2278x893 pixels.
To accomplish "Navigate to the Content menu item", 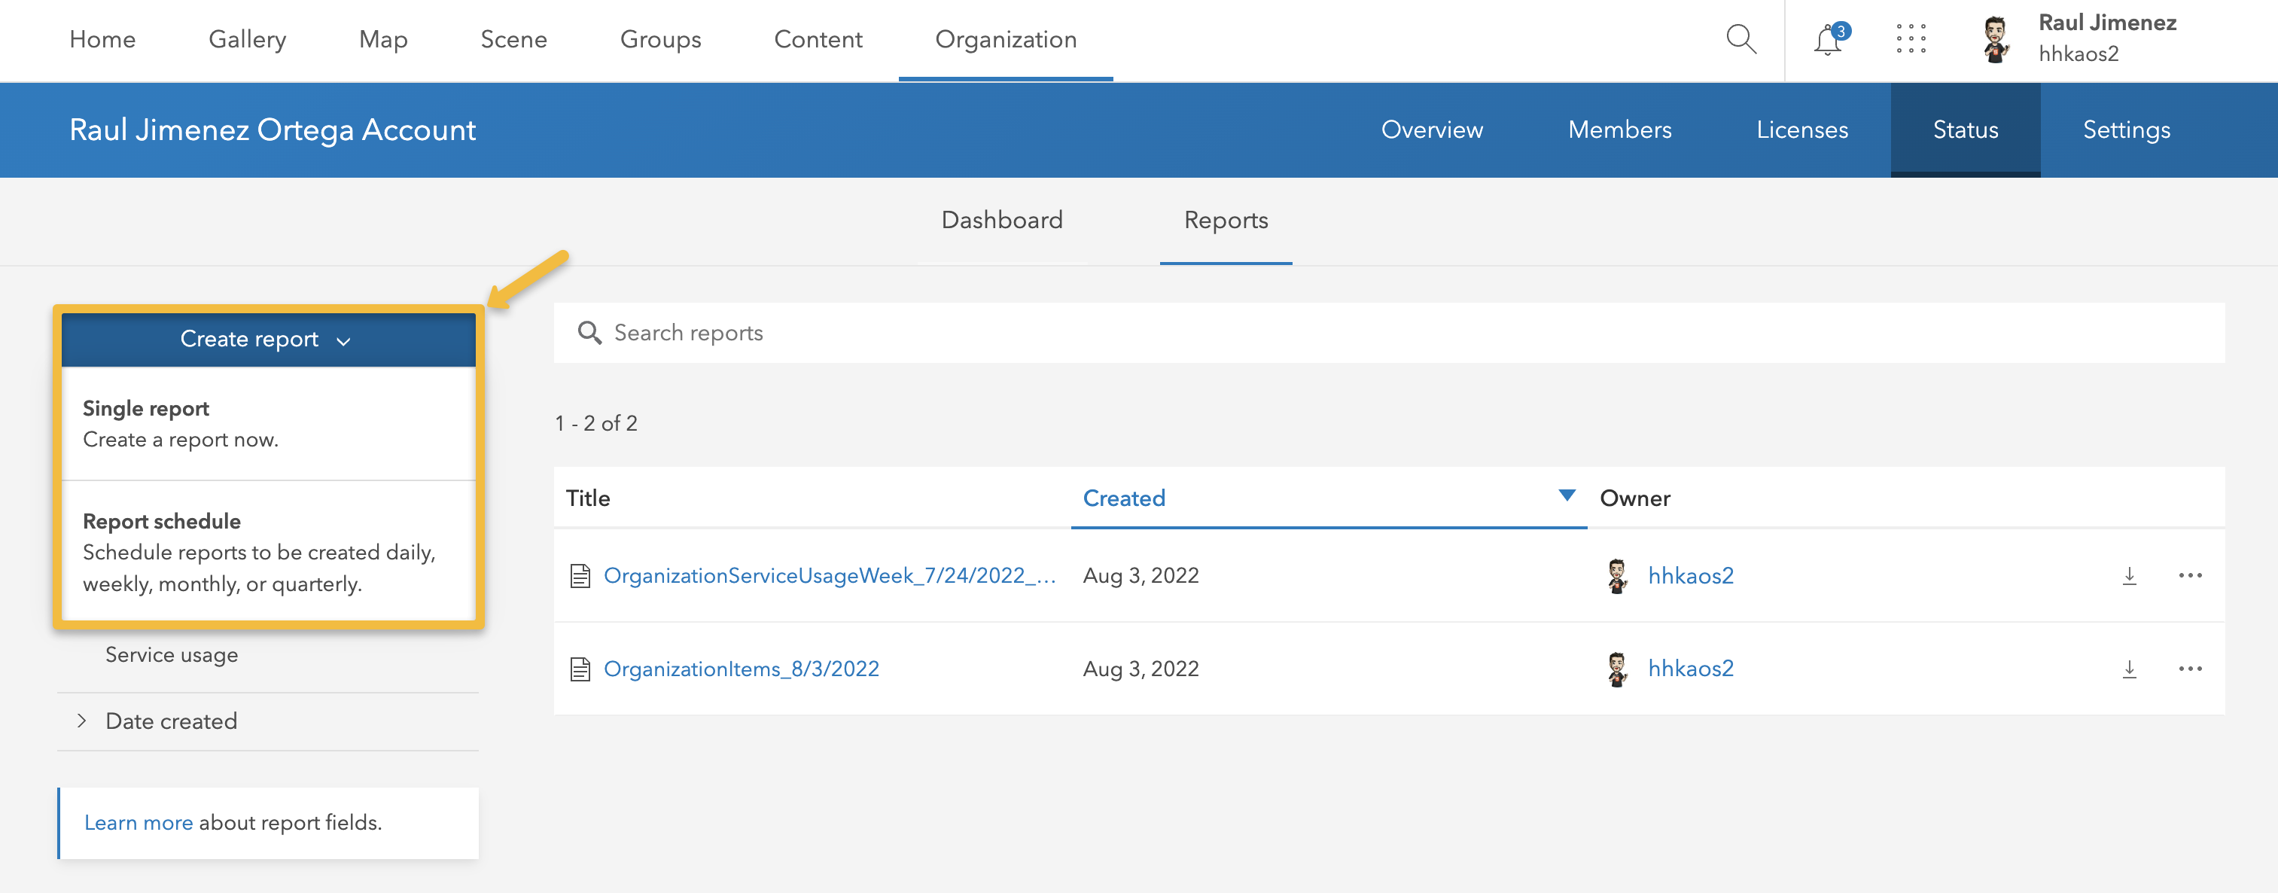I will (818, 39).
